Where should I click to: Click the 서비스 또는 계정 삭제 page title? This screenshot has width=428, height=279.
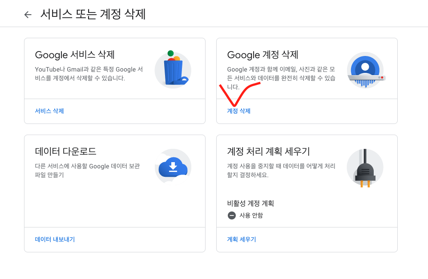pos(93,14)
